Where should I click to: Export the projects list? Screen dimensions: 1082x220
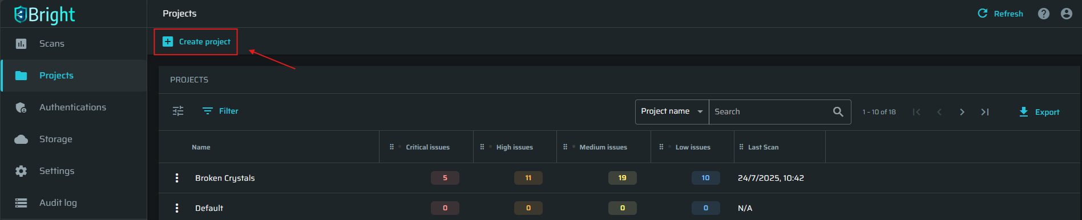click(x=1039, y=112)
